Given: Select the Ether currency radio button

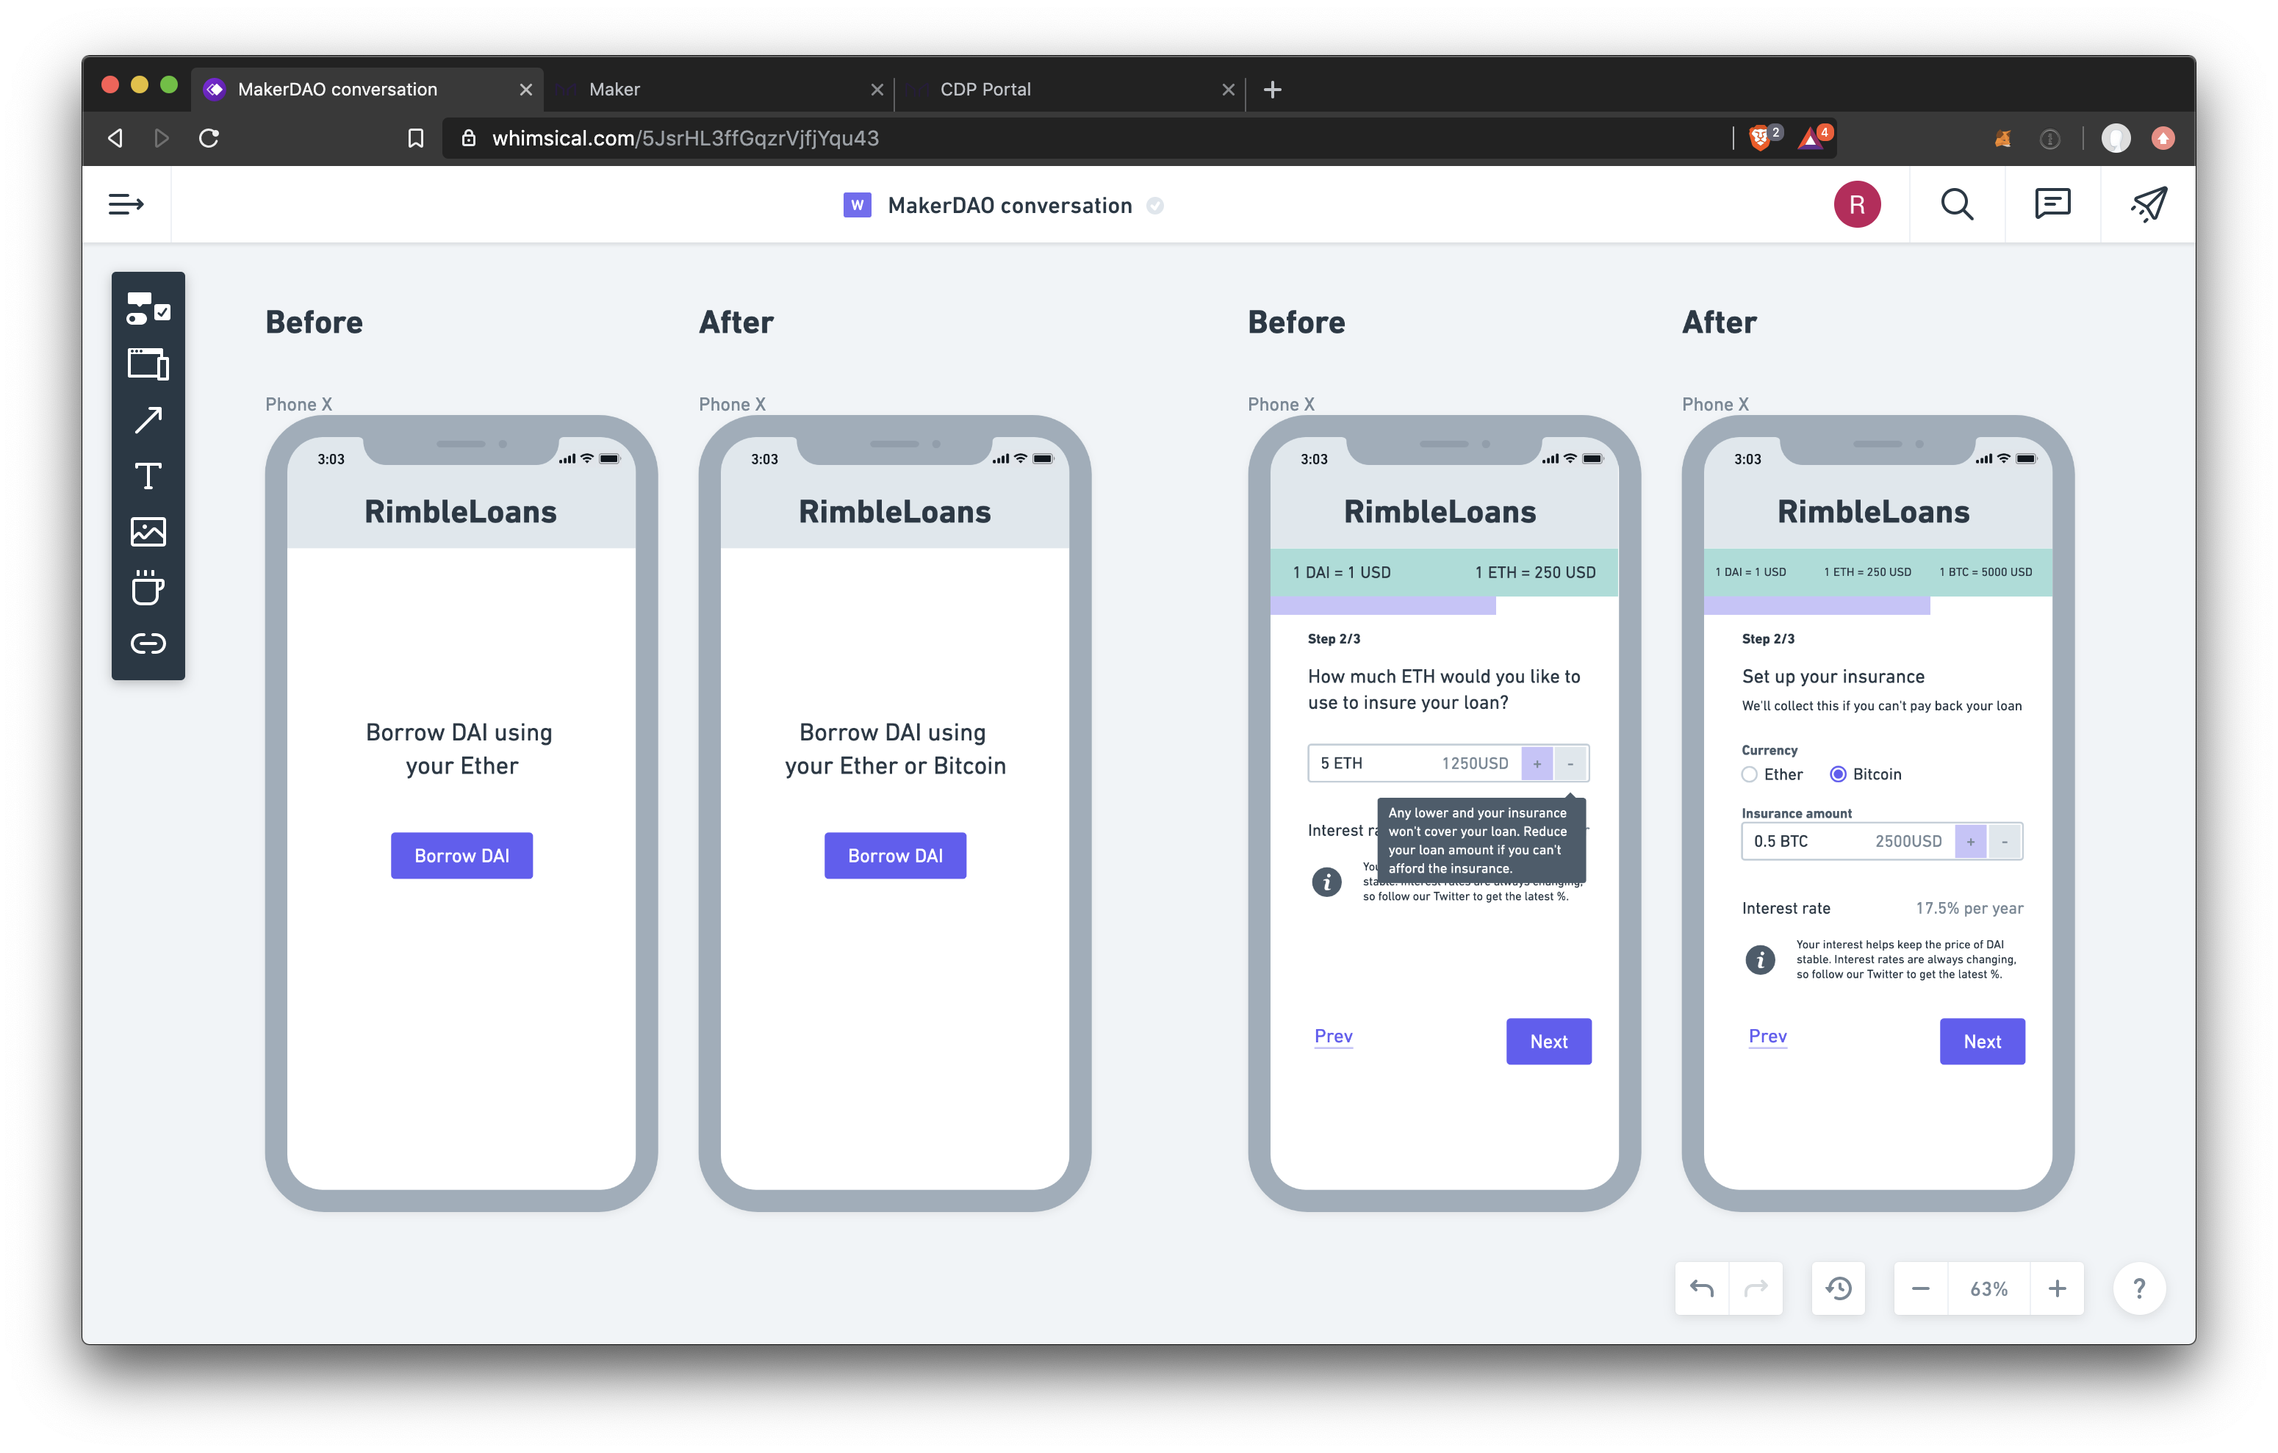Looking at the screenshot, I should click(x=1749, y=774).
